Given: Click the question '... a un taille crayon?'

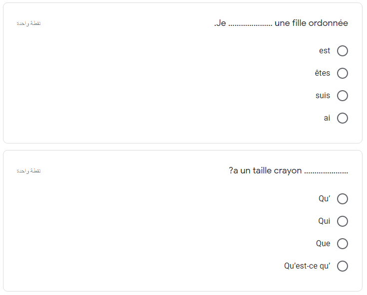Looking at the screenshot, I should [289, 171].
